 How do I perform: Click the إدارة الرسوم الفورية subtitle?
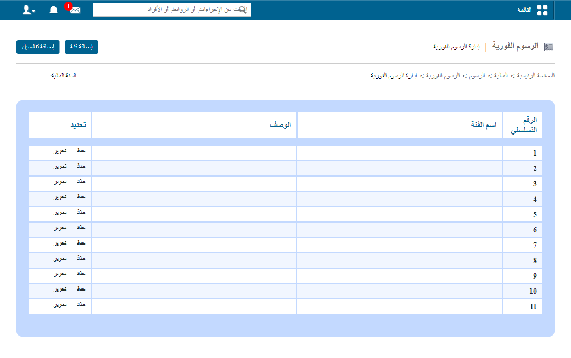(456, 47)
